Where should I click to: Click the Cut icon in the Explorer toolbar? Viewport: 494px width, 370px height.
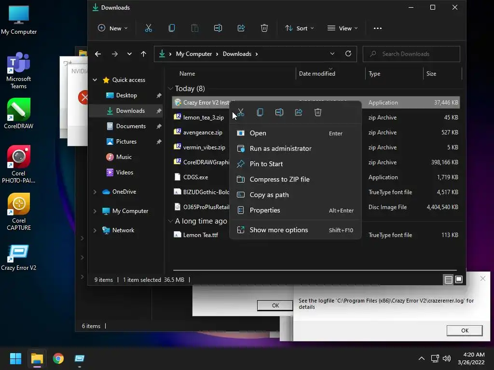149,28
